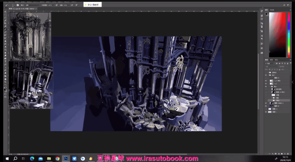The height and width of the screenshot is (162, 295).
Task: Choose the Rectangular Marquee tool
Action: tap(5, 15)
